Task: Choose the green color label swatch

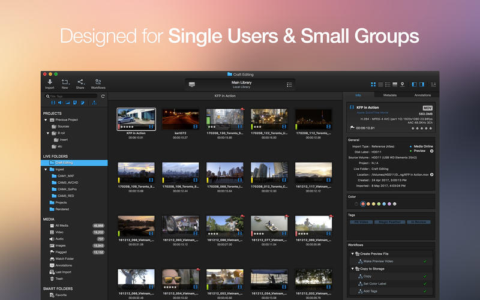Action: click(378, 204)
